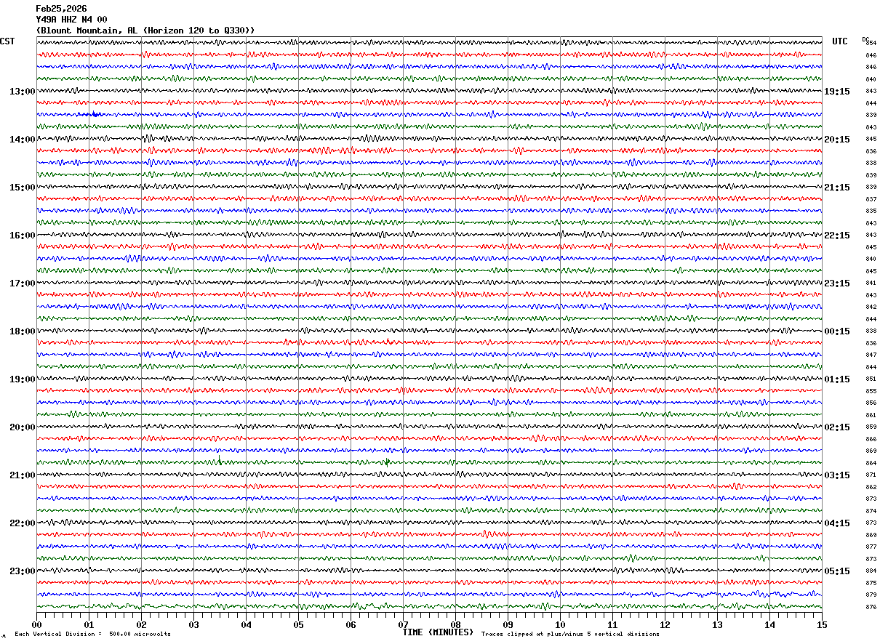Click the DC offset value 851
880x644 pixels.
coord(871,379)
